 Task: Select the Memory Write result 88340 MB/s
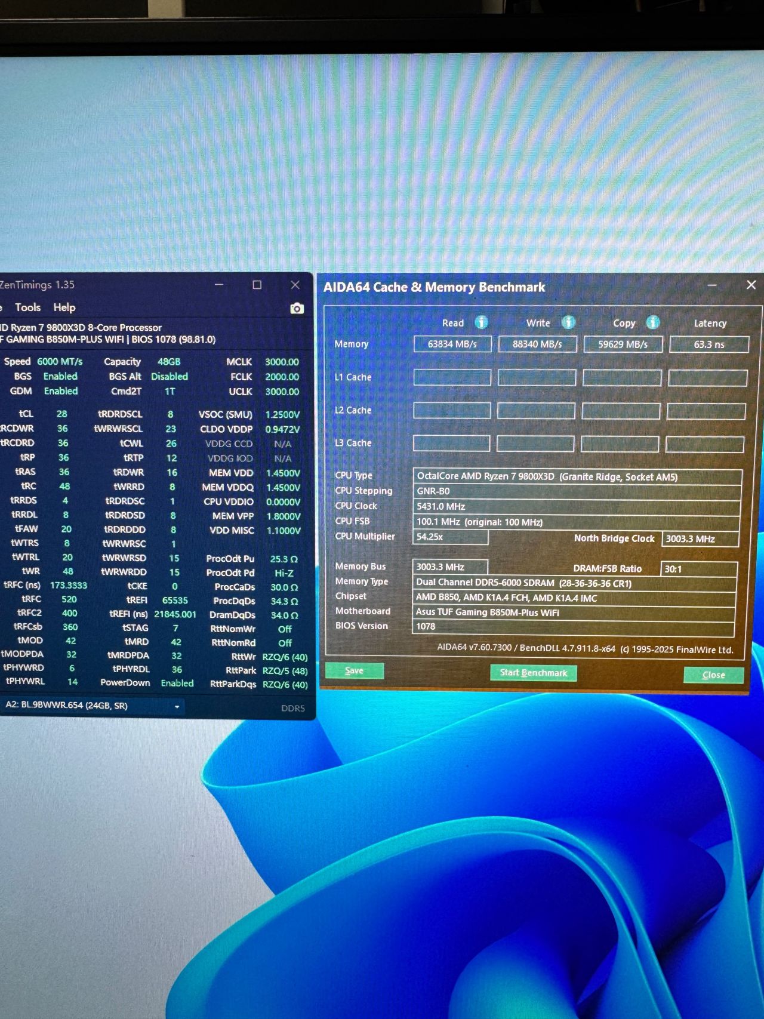(x=538, y=344)
